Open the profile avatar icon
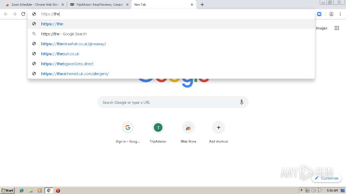 pos(331,14)
